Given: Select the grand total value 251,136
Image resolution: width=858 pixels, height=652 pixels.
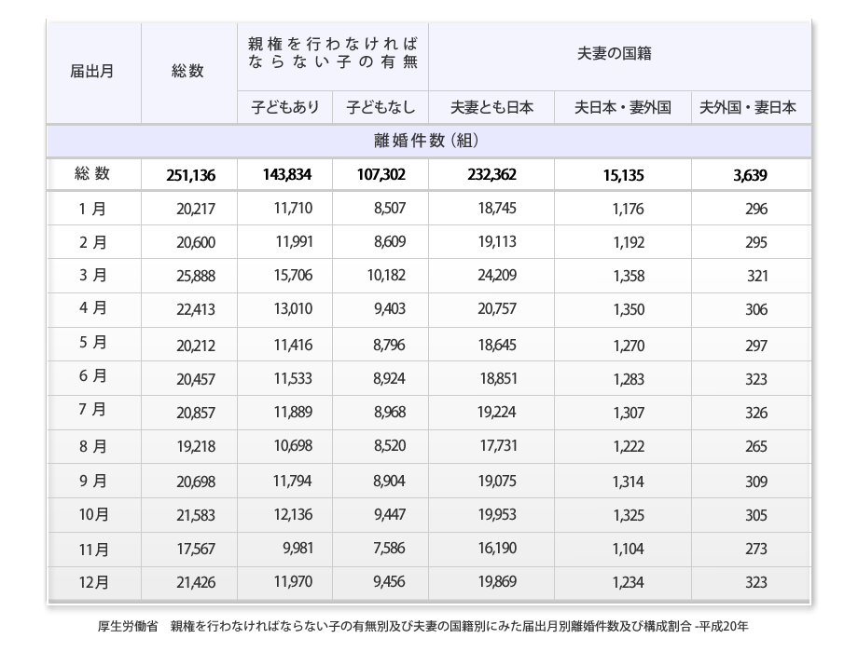Looking at the screenshot, I should coord(189,175).
